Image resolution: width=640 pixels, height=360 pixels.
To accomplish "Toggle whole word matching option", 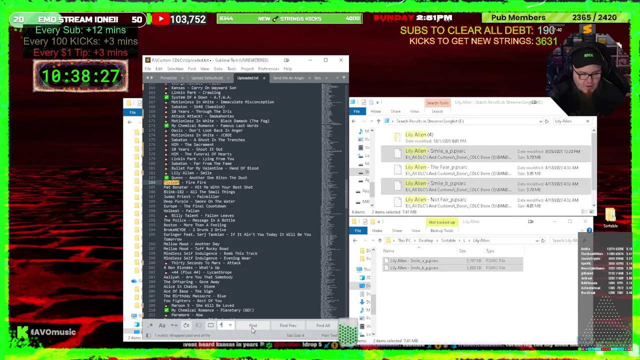I will pos(174,325).
